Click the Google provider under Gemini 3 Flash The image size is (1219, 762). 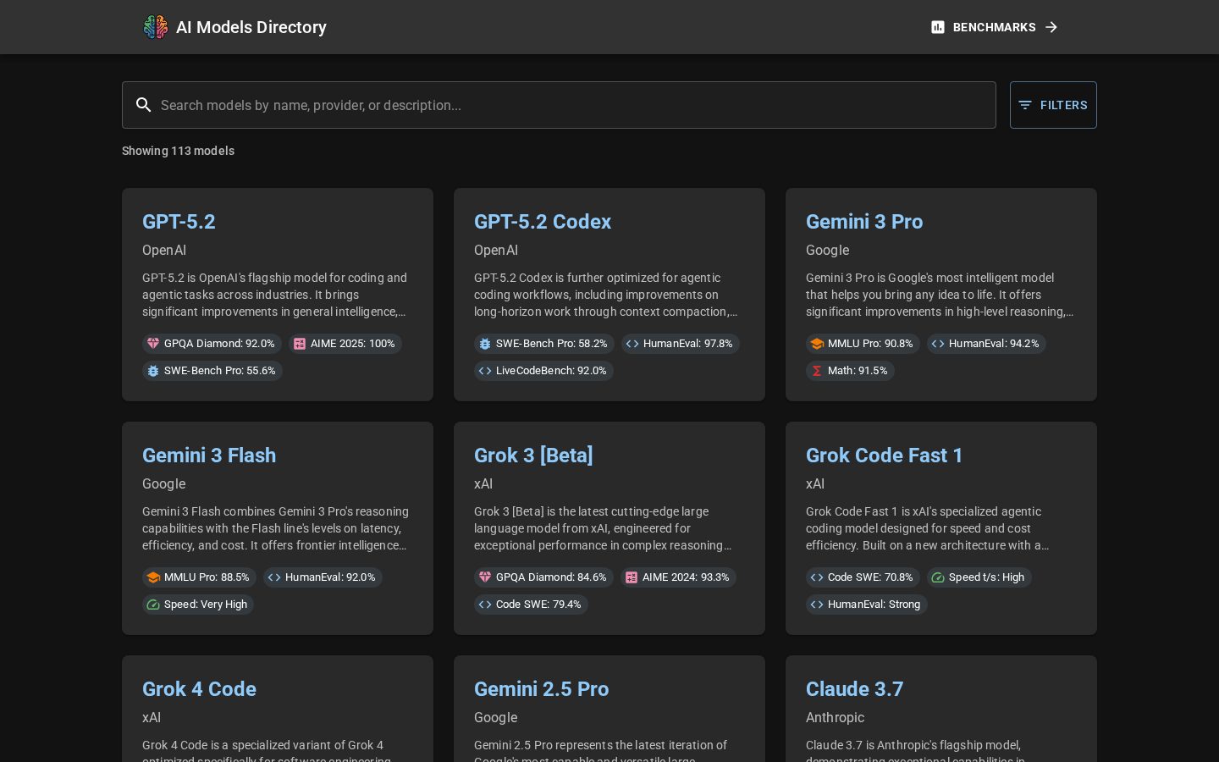point(164,484)
